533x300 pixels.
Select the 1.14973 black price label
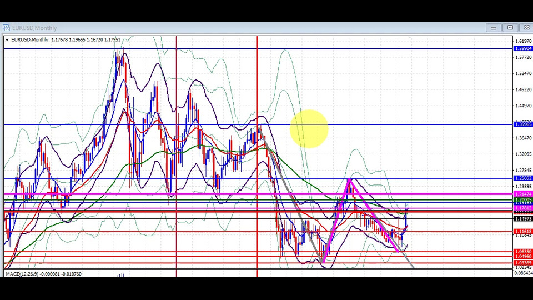[x=523, y=219]
